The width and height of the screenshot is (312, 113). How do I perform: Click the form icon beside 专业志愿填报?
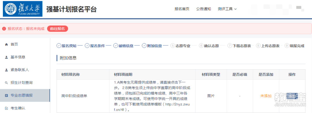coord(6,95)
